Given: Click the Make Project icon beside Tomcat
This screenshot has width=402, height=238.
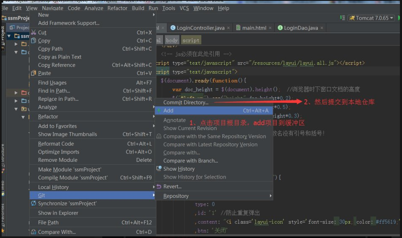Looking at the screenshot, I should [342, 18].
